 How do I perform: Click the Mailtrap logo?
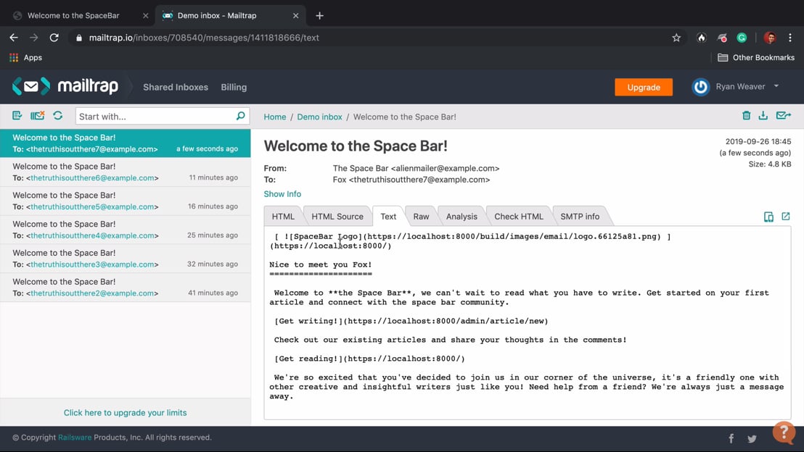coord(65,86)
